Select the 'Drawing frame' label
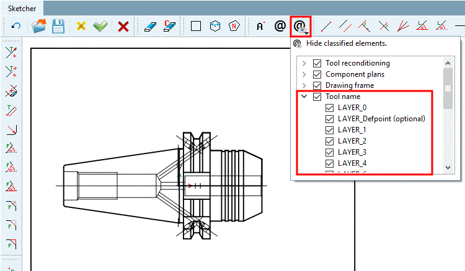Screen dimensions: 465x271 pyautogui.click(x=350, y=85)
